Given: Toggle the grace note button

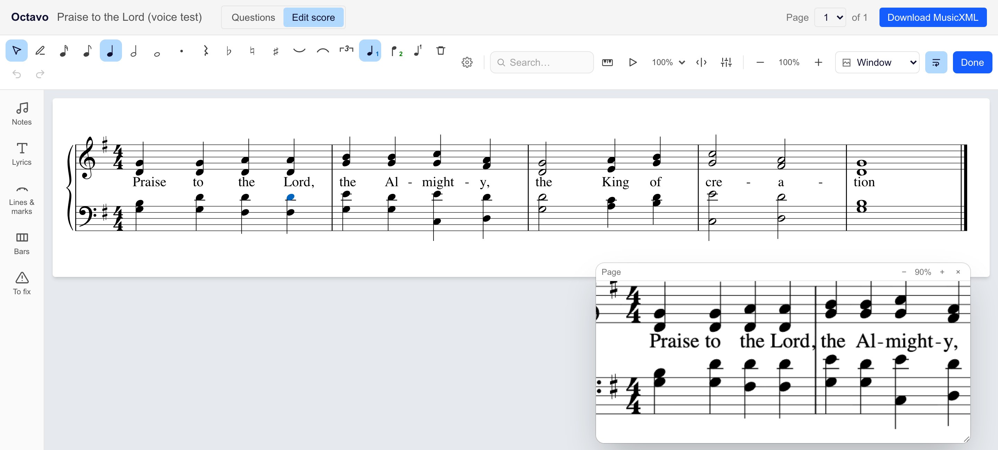Looking at the screenshot, I should coord(417,51).
